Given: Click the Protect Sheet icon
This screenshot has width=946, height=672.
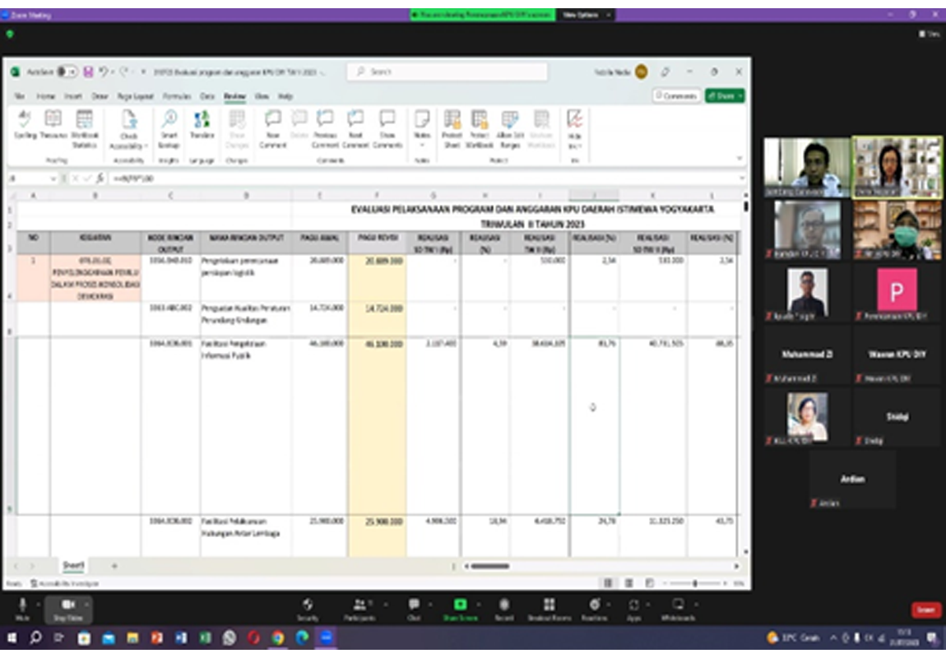Looking at the screenshot, I should pyautogui.click(x=452, y=120).
